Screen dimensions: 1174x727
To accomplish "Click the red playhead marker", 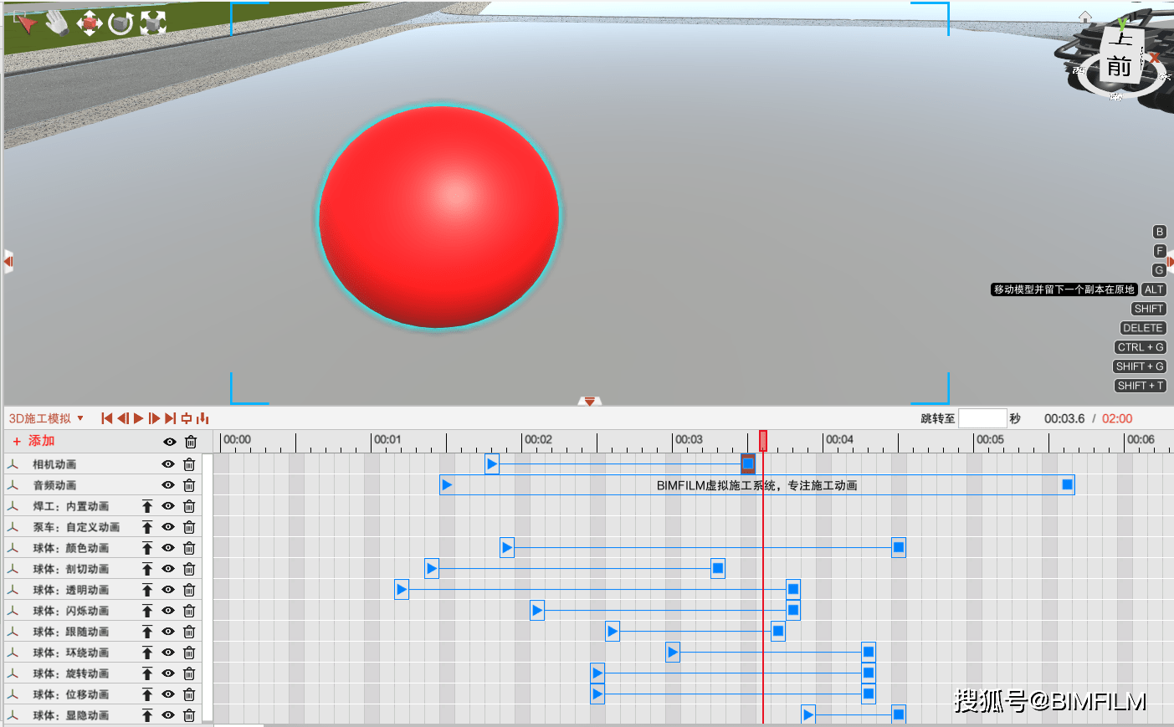I will coord(763,441).
